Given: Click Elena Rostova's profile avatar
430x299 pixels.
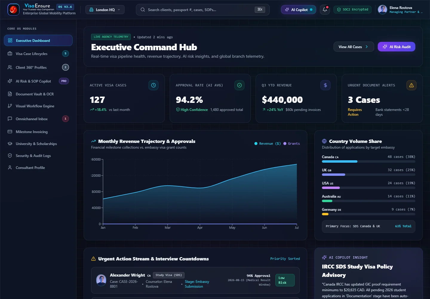Looking at the screenshot, I should pos(383,10).
